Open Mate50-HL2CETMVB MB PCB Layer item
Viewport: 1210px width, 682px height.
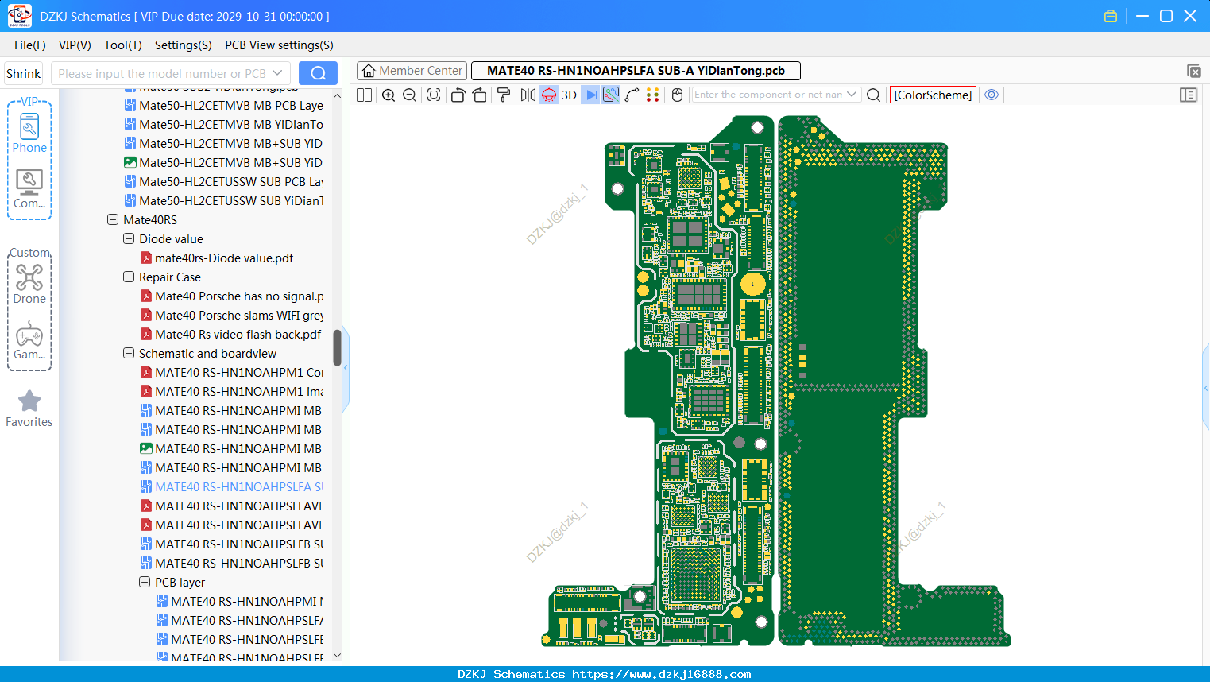pos(224,105)
